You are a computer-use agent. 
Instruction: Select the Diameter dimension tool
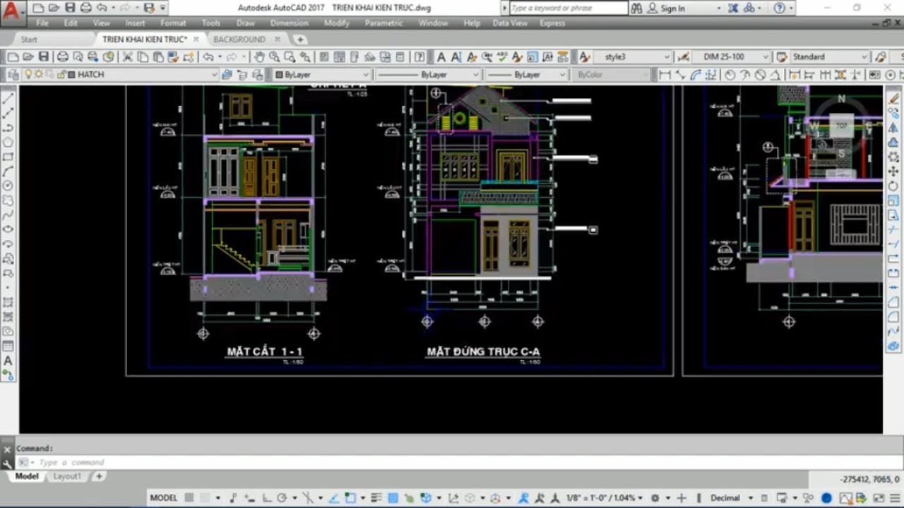click(x=760, y=74)
